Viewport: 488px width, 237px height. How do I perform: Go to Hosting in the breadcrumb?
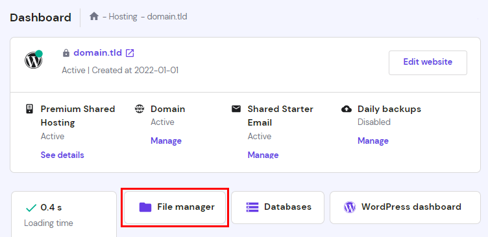click(123, 16)
